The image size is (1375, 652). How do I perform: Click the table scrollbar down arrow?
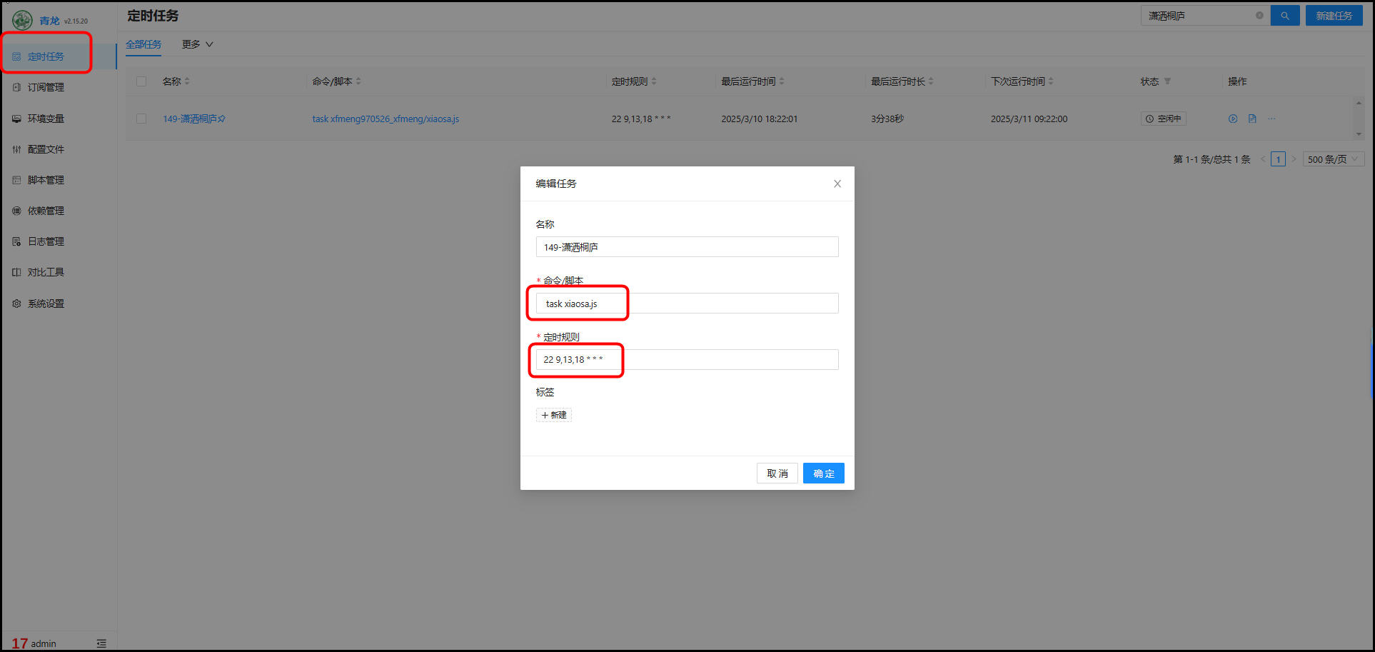click(1359, 134)
